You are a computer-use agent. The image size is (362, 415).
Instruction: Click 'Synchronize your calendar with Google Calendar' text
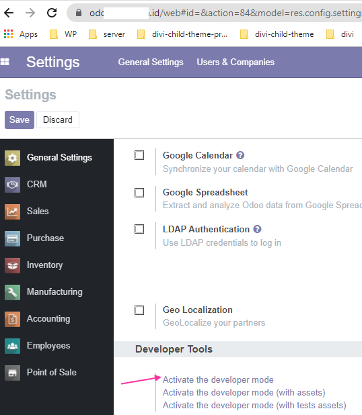tap(258, 169)
